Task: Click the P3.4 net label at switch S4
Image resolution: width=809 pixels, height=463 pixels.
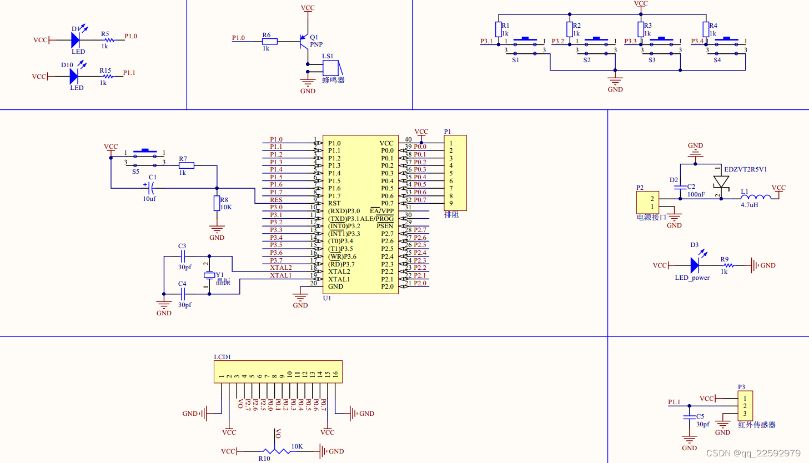Action: click(x=697, y=41)
